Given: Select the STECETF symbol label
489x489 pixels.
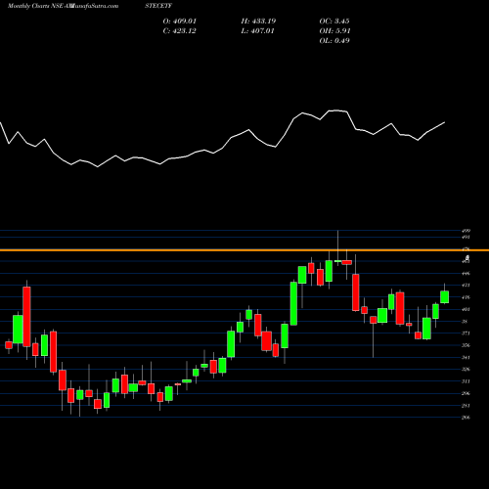Looking at the screenshot, I should tap(158, 6).
